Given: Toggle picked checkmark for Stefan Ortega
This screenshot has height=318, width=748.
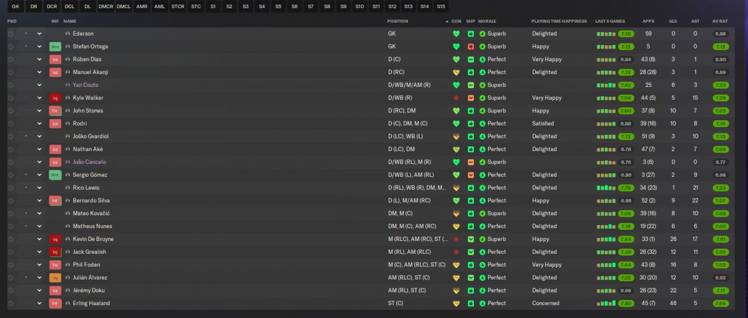Looking at the screenshot, I should pyautogui.click(x=11, y=47).
